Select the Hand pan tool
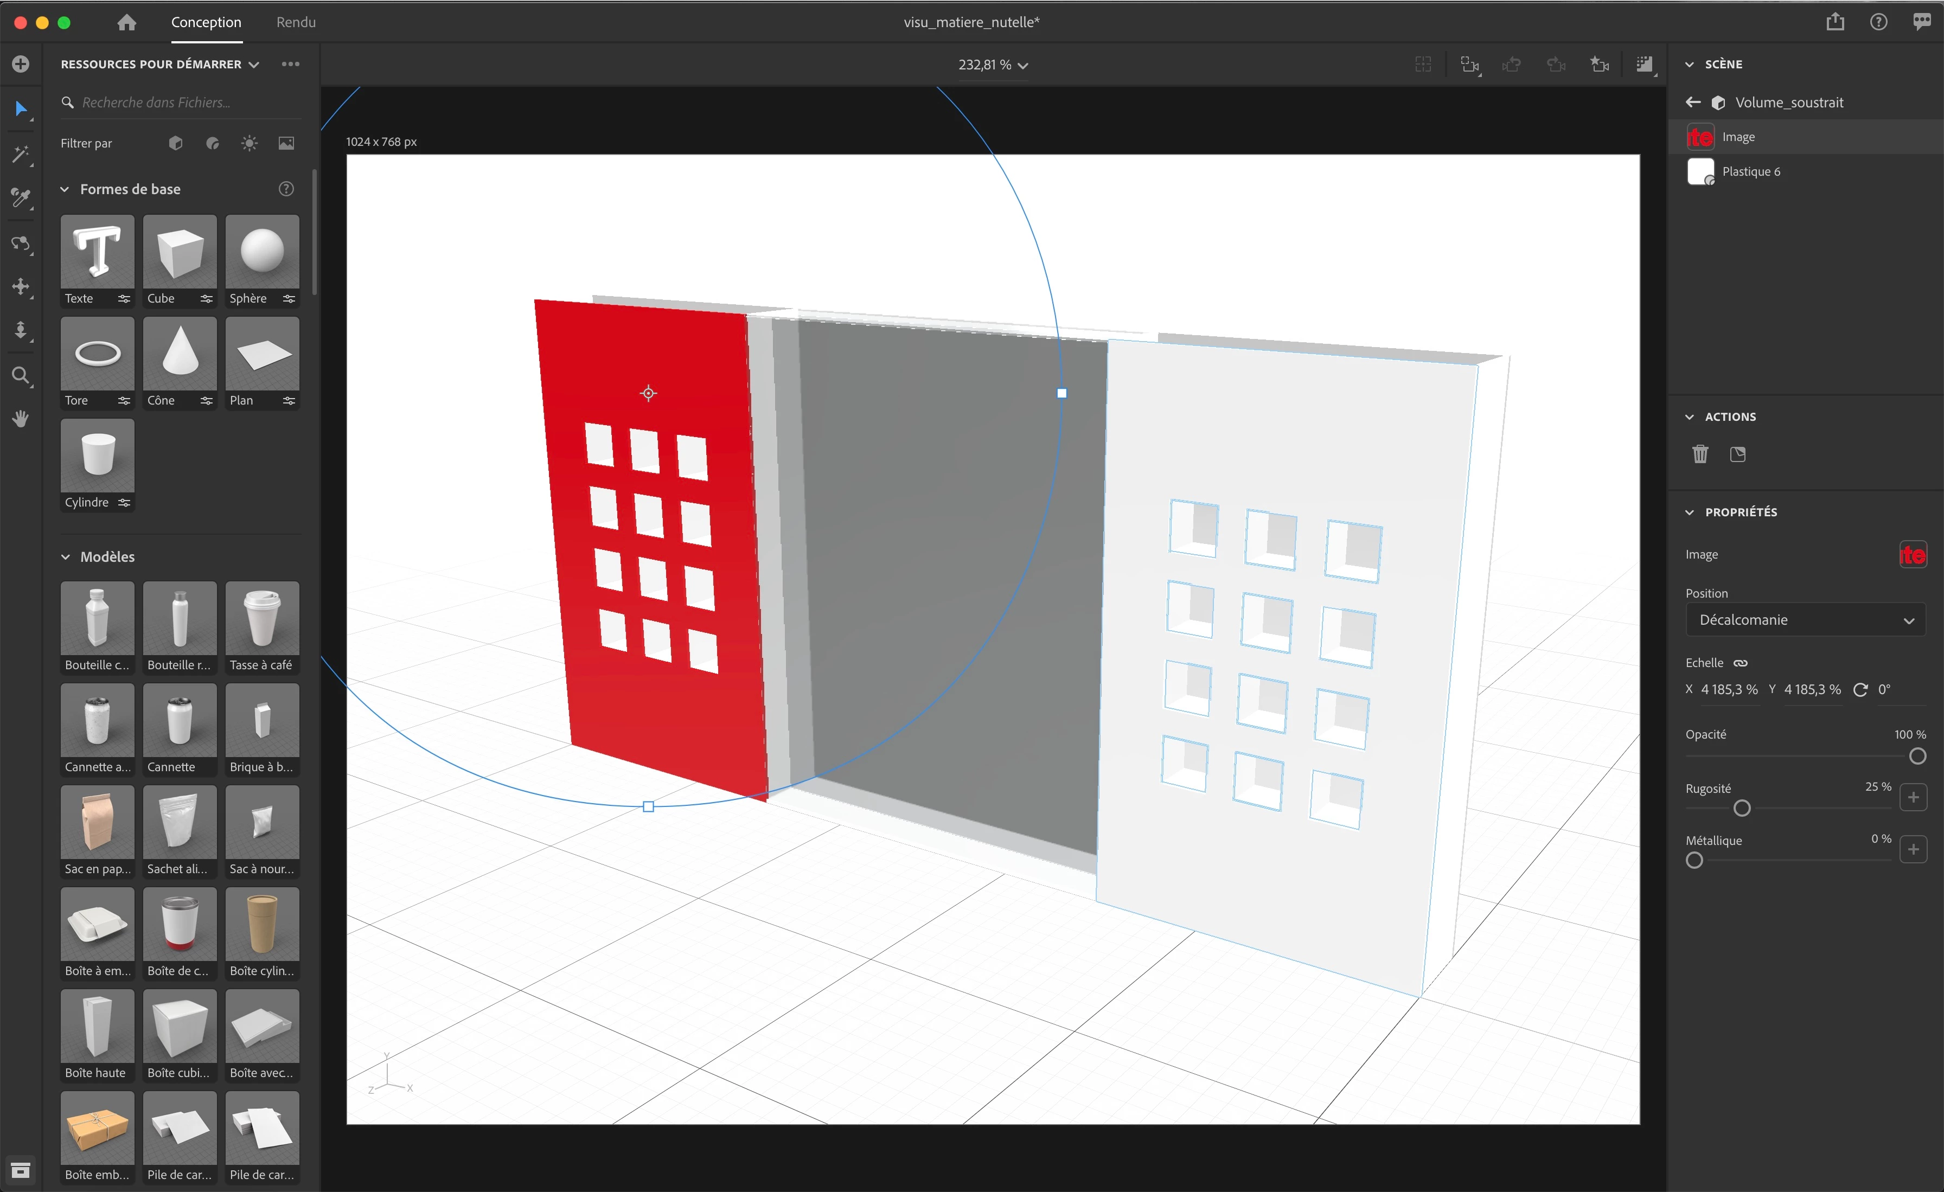This screenshot has width=1944, height=1192. pos(21,419)
